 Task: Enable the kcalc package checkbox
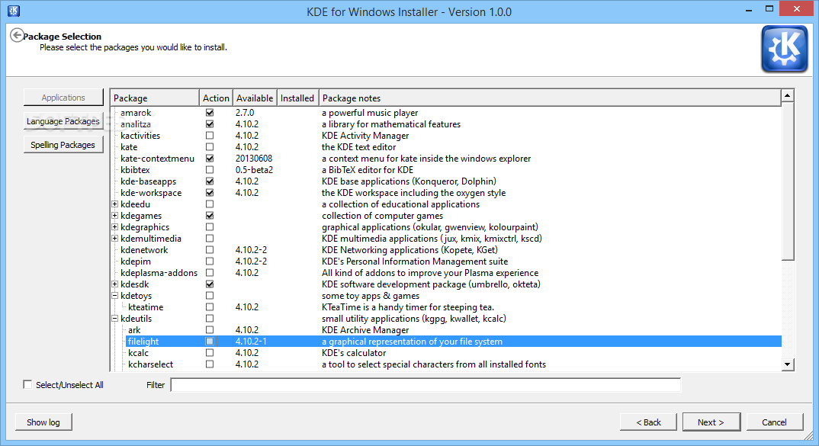coord(210,352)
